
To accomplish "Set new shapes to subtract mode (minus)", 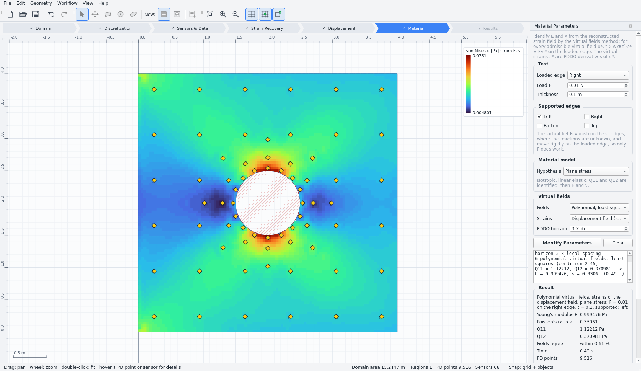I will [177, 14].
